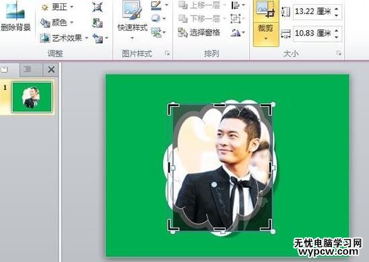Open the 图片样式 group dialog launcher

[167, 54]
